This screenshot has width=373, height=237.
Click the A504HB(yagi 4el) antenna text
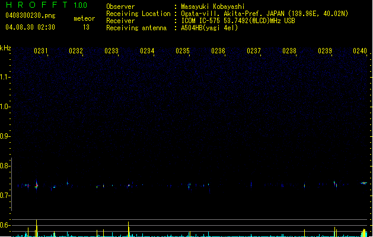click(209, 28)
